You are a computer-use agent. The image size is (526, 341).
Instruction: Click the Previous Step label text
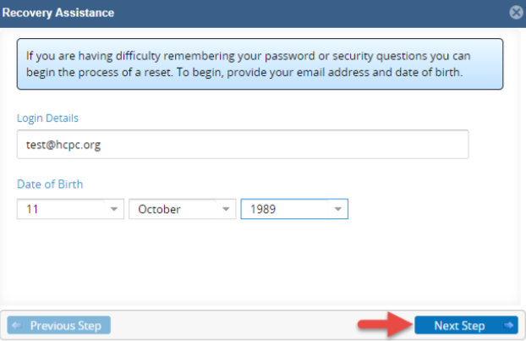pyautogui.click(x=66, y=326)
